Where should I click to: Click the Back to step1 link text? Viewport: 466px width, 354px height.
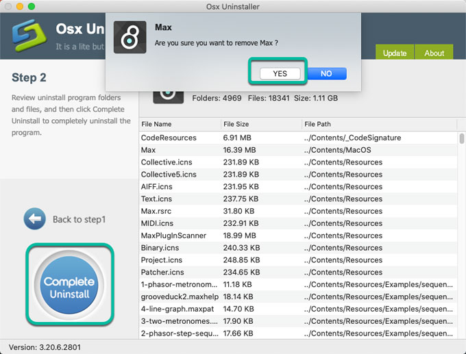tap(79, 220)
